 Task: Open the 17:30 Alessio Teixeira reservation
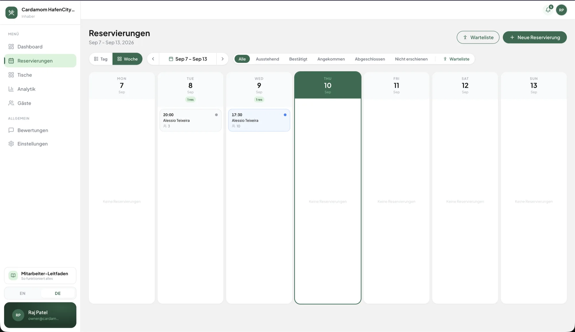259,120
